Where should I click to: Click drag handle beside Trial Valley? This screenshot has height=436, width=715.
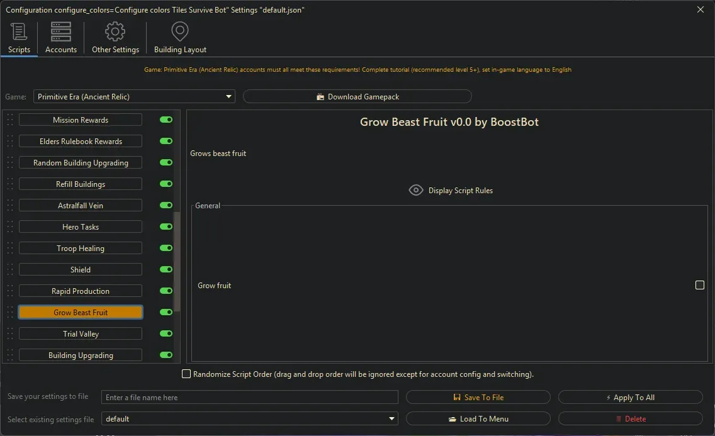pos(9,334)
